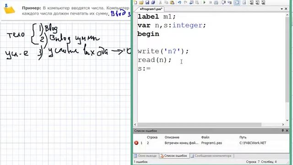
Task: Close the Program1.pas tab with X
Action: 286,9
